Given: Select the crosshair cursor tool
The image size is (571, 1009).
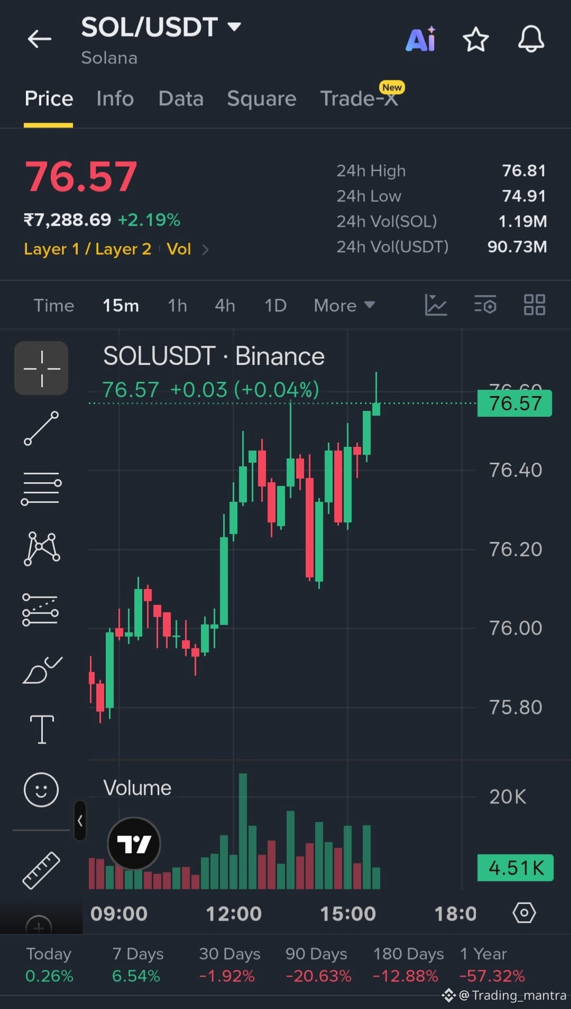Looking at the screenshot, I should point(41,368).
